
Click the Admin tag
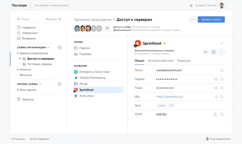pos(162,105)
